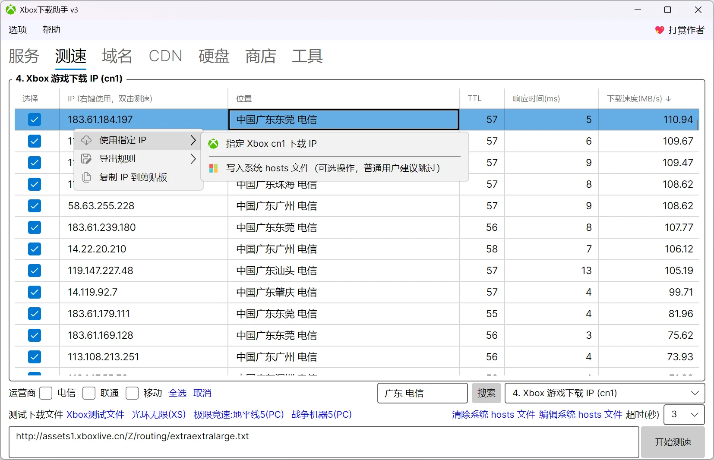
Task: Expand the 使用指定 IP submenu arrow
Action: click(193, 140)
